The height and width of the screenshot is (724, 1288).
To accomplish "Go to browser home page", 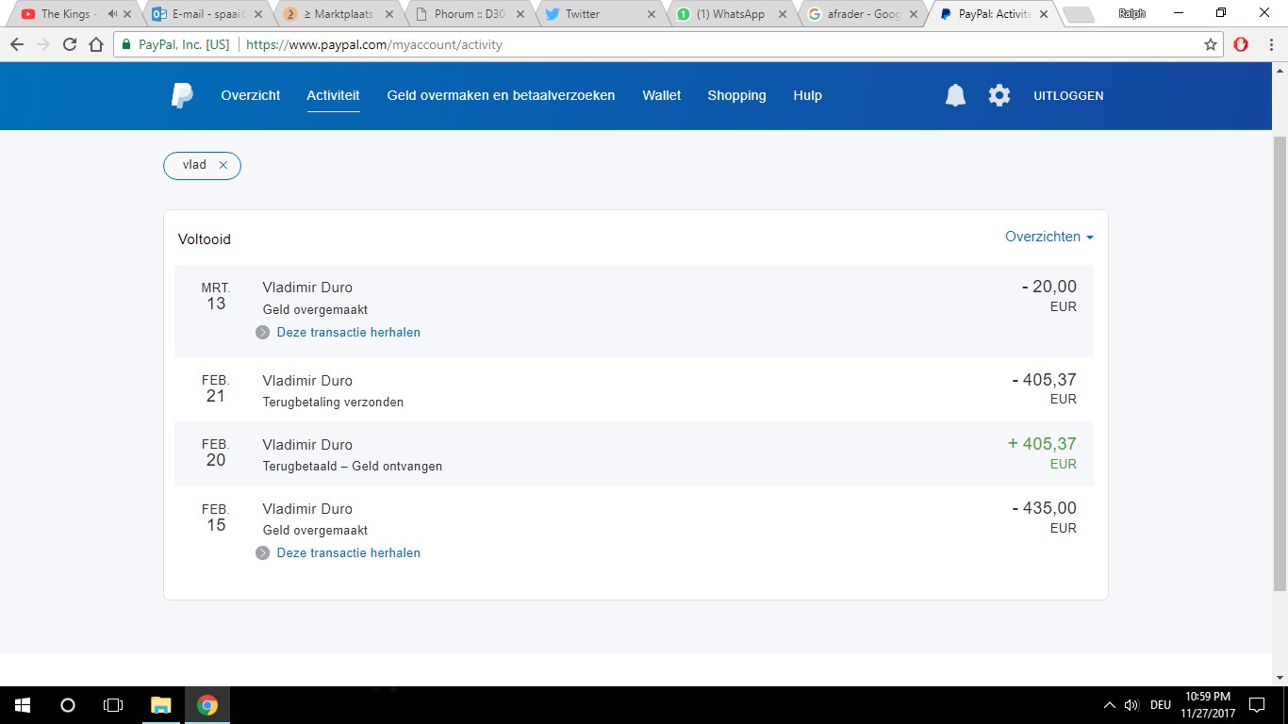I will pyautogui.click(x=96, y=44).
